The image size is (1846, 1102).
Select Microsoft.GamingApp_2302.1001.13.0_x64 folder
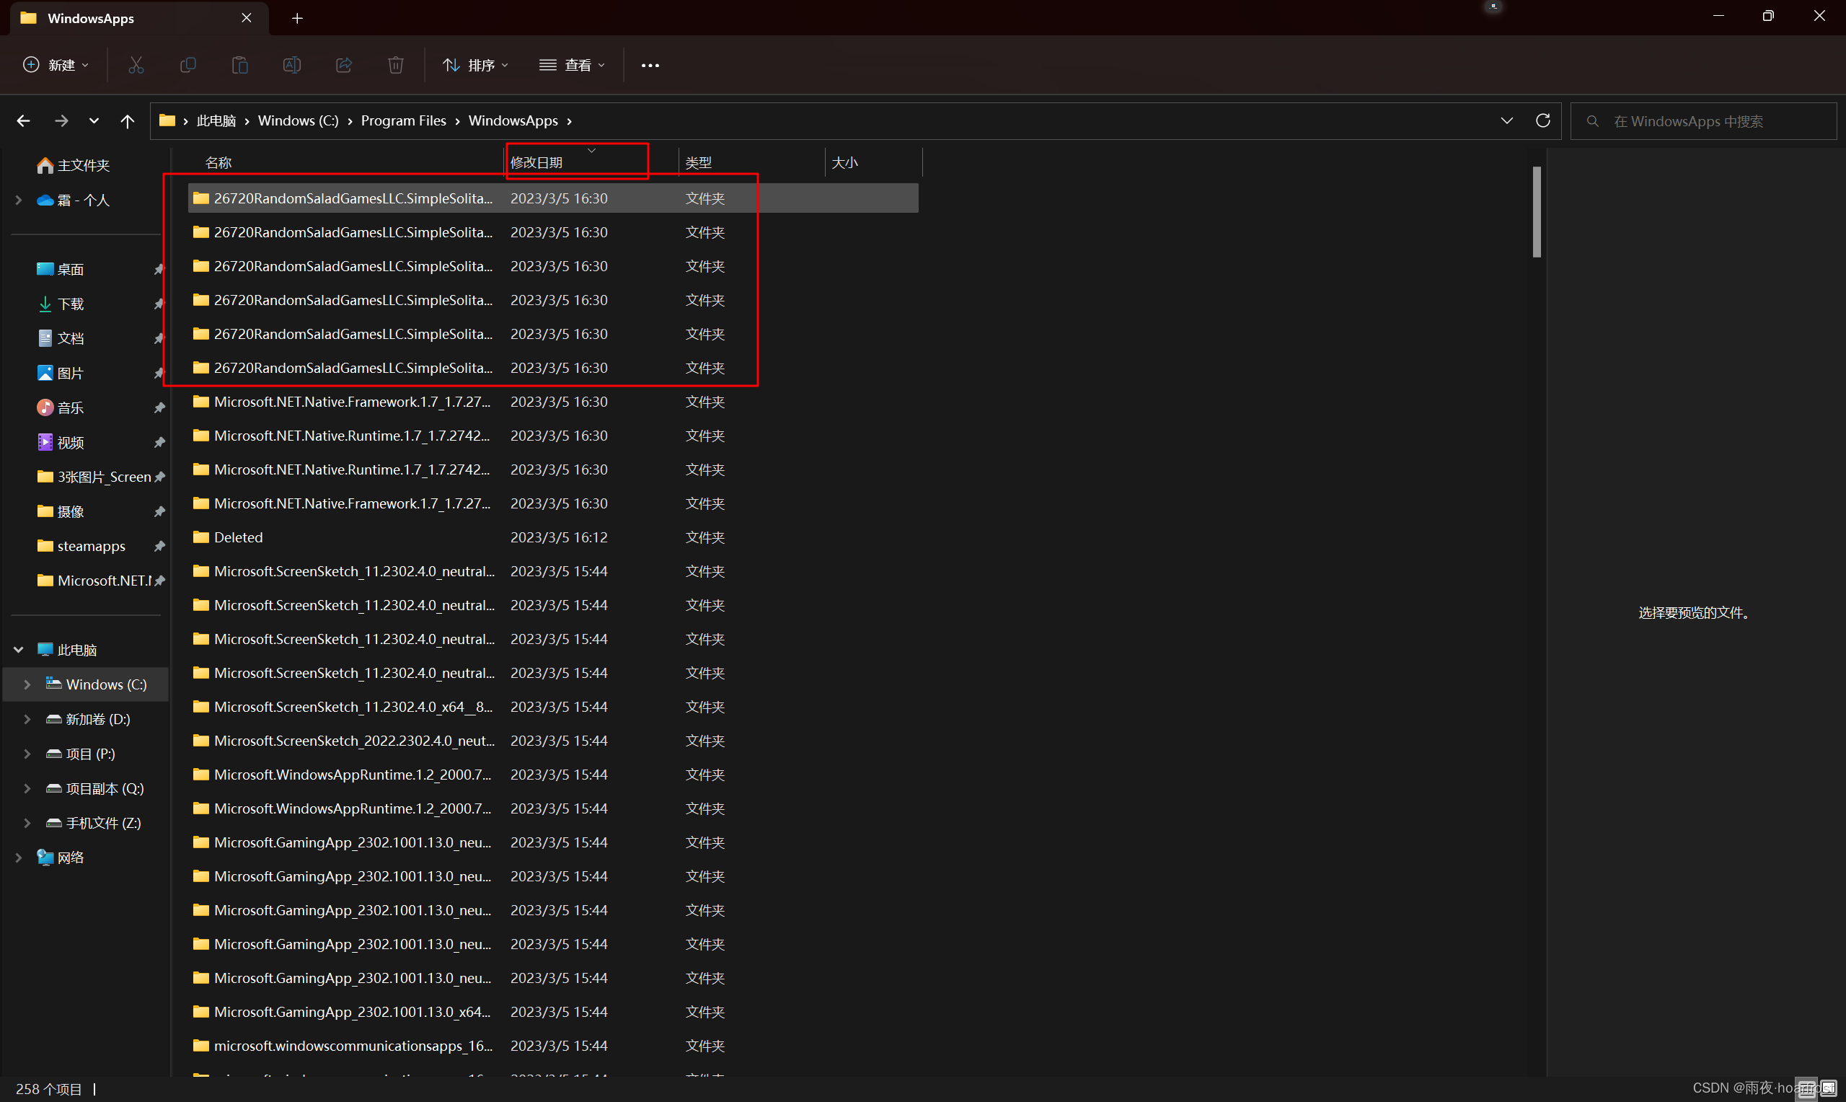[553, 1012]
